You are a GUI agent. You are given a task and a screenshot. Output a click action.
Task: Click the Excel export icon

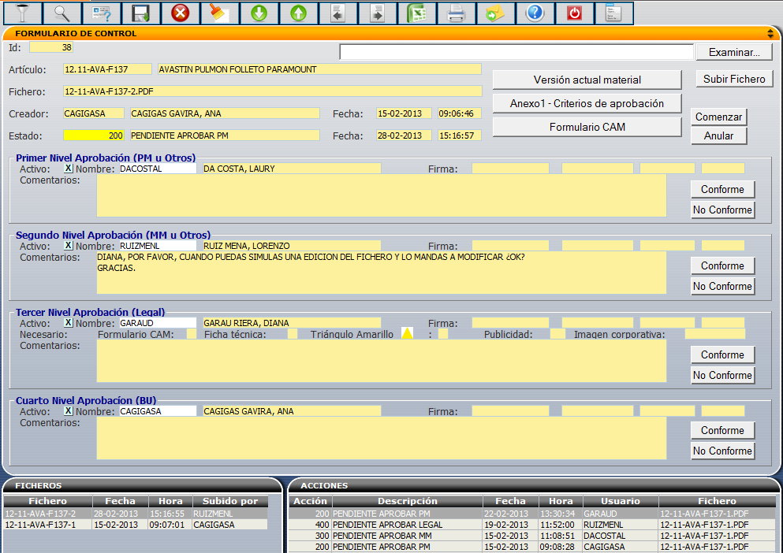417,13
